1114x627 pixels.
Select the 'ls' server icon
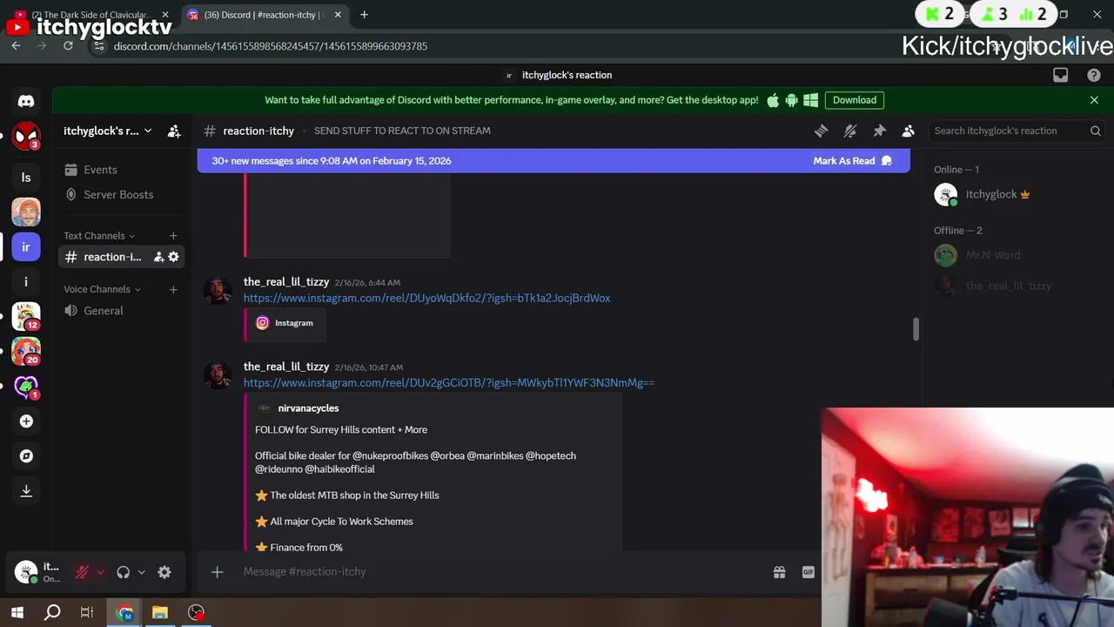point(26,178)
